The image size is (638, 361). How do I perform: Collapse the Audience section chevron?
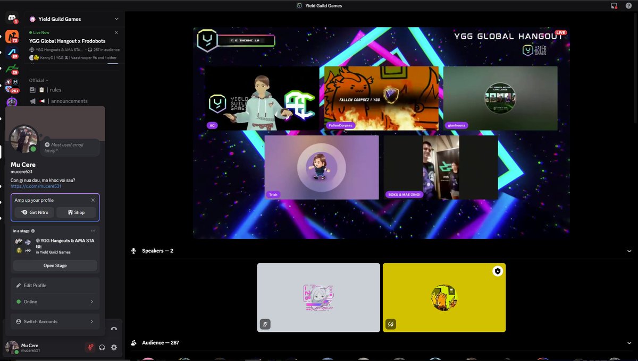[629, 343]
